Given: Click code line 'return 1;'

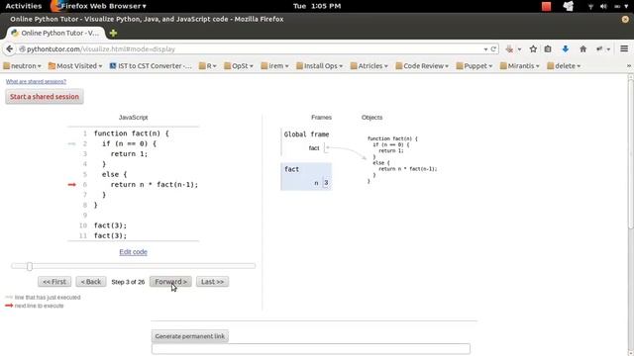Looking at the screenshot, I should pyautogui.click(x=129, y=154).
